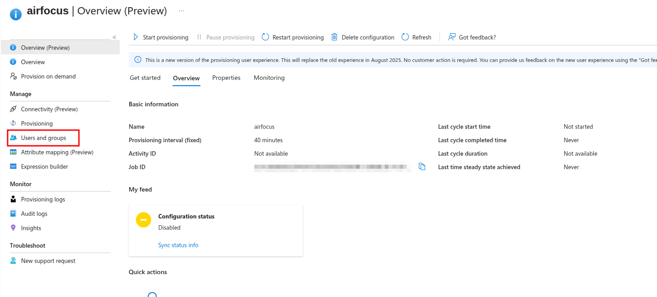
Task: Copy the Job ID with copy icon
Action: point(422,166)
